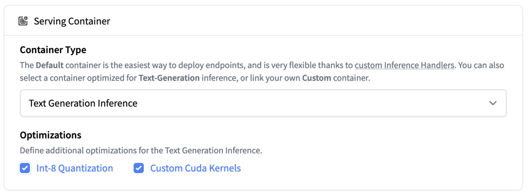Toggle via the Int-8 Quantization label text
This screenshot has height=196, width=528.
pos(75,168)
